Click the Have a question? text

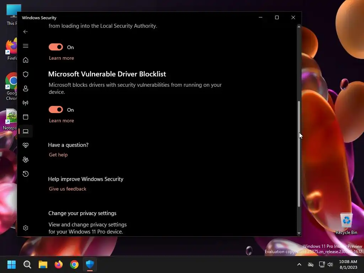coord(68,145)
